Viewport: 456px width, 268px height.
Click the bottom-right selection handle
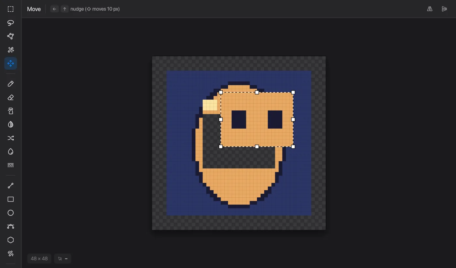293,147
